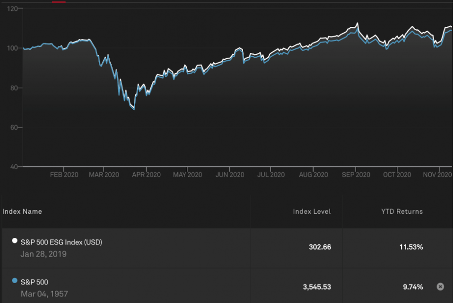Viewport: 454px width, 303px height.
Task: Open the S&P 500 ESG Index (USD) link
Action: click(x=61, y=242)
